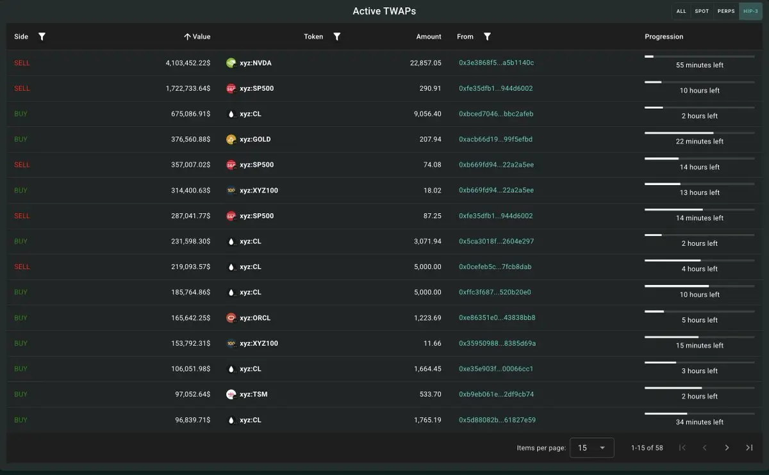This screenshot has height=475, width=769.
Task: Open the Token column filter icon
Action: [x=337, y=36]
